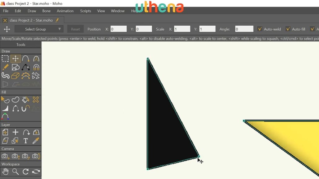Select the Track Camera tool
The width and height of the screenshot is (319, 179).
click(x=5, y=156)
